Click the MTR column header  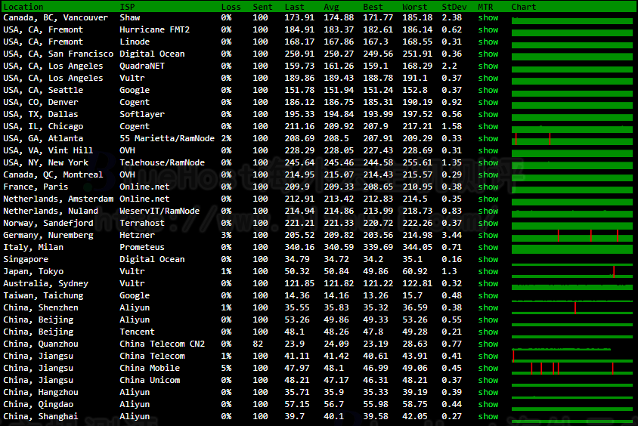[485, 7]
